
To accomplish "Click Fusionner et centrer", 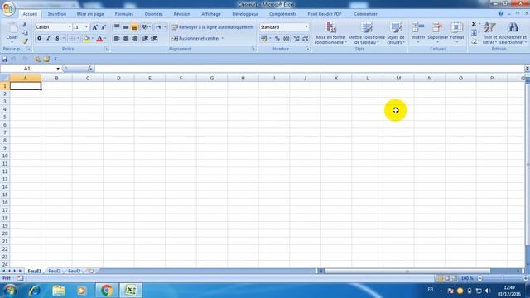I will pos(198,39).
